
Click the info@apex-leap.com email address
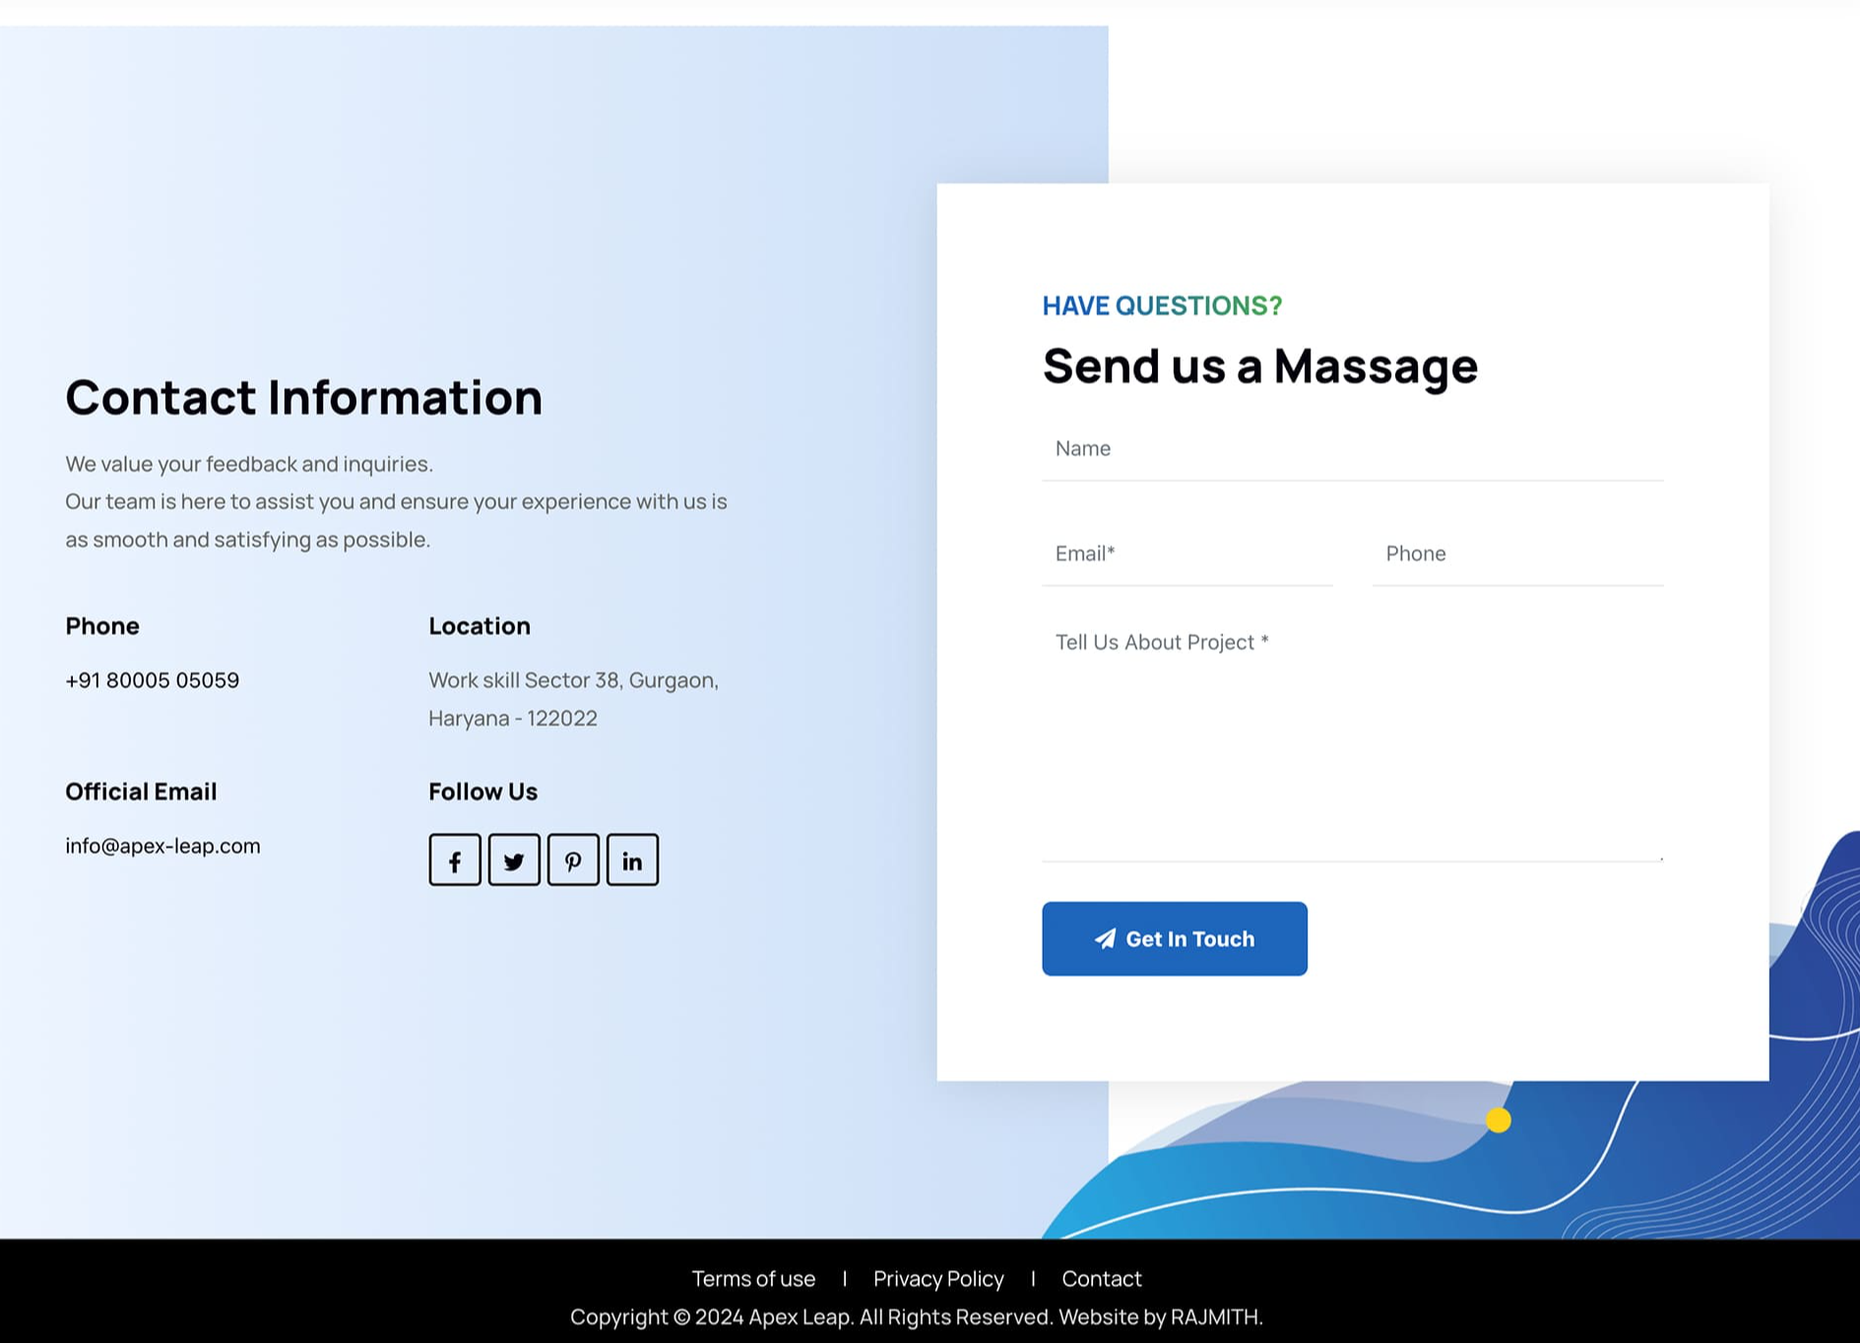162,846
